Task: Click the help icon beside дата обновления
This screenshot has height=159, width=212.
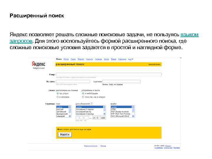Action: coord(92,104)
